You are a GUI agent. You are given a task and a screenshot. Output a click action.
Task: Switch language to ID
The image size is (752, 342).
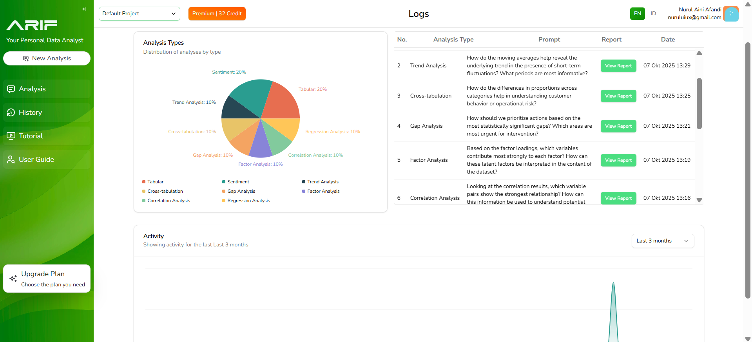(x=653, y=14)
